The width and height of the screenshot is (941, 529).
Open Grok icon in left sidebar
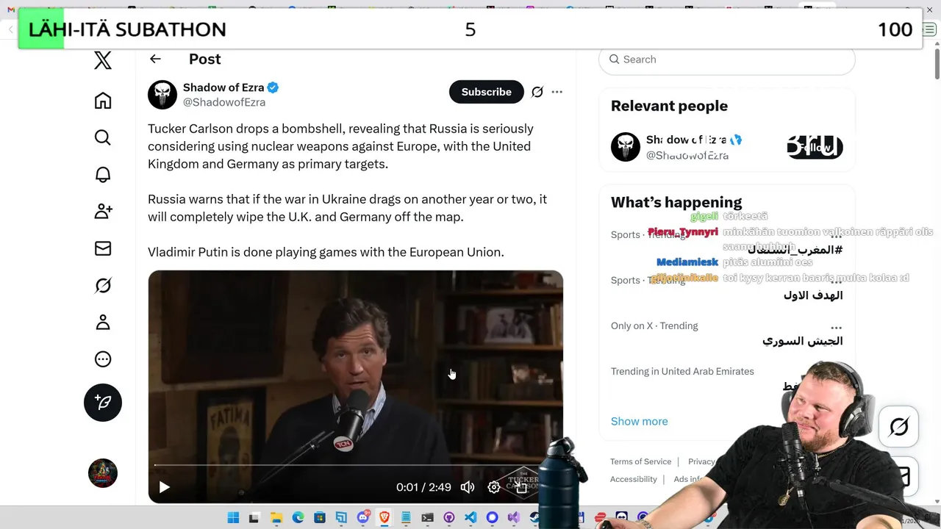(x=103, y=285)
